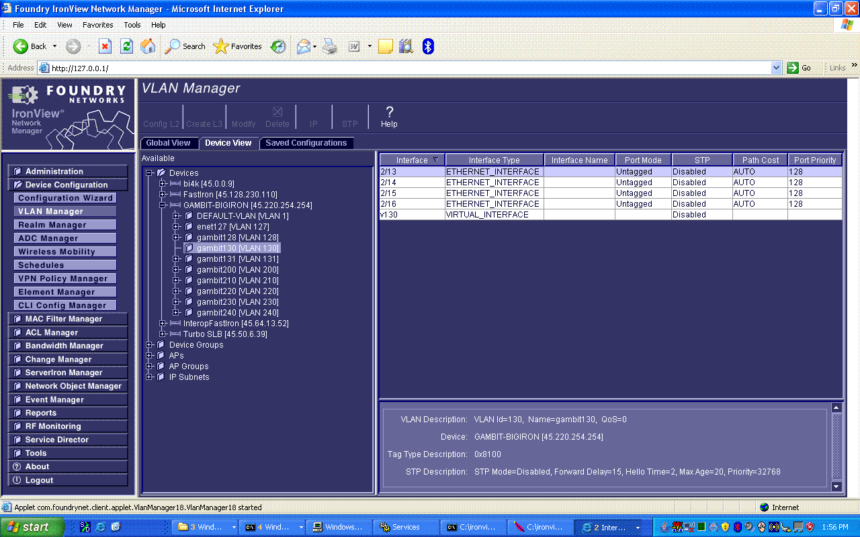
Task: Expand the InteropFastIron node
Action: [x=163, y=324]
